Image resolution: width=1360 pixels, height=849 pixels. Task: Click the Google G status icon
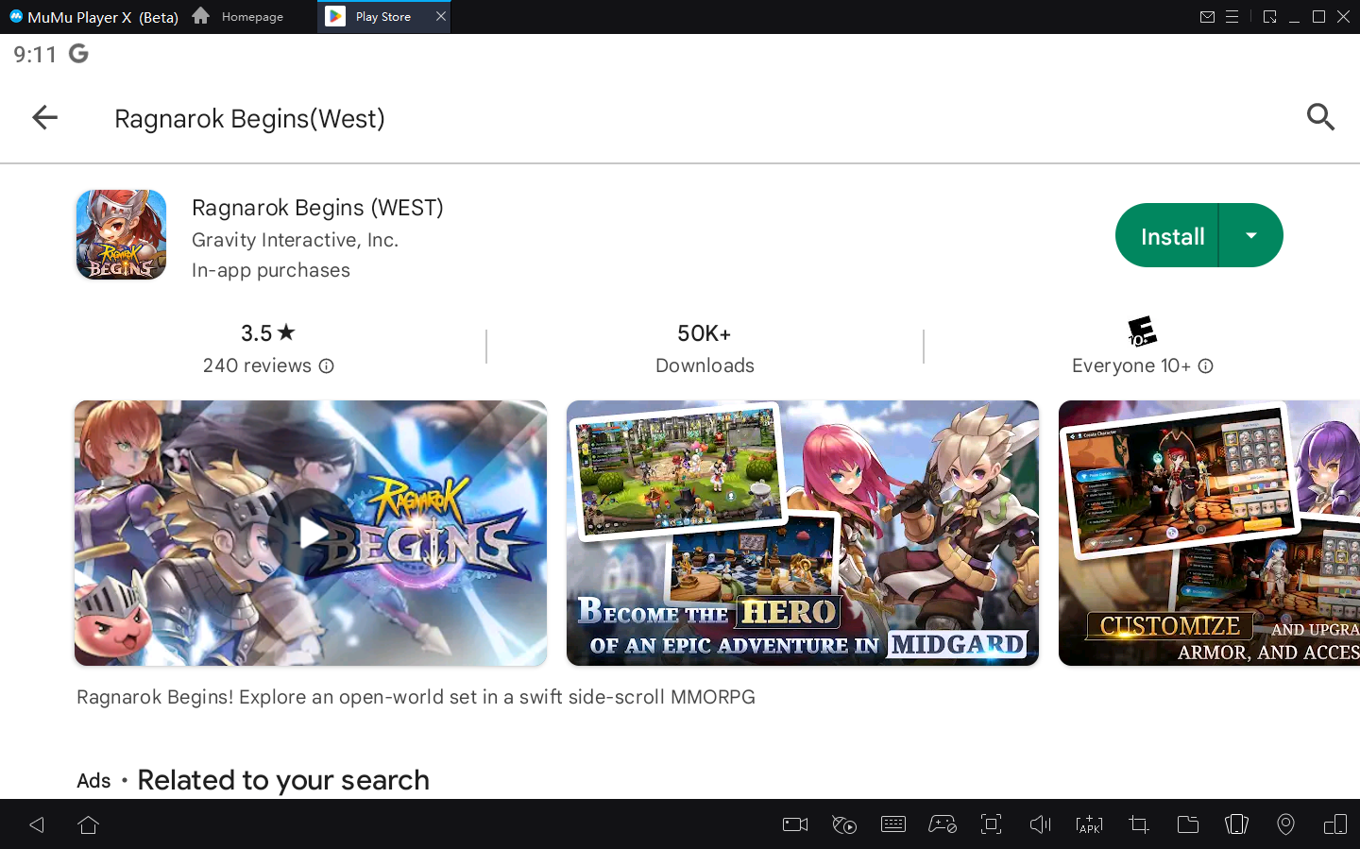tap(79, 54)
